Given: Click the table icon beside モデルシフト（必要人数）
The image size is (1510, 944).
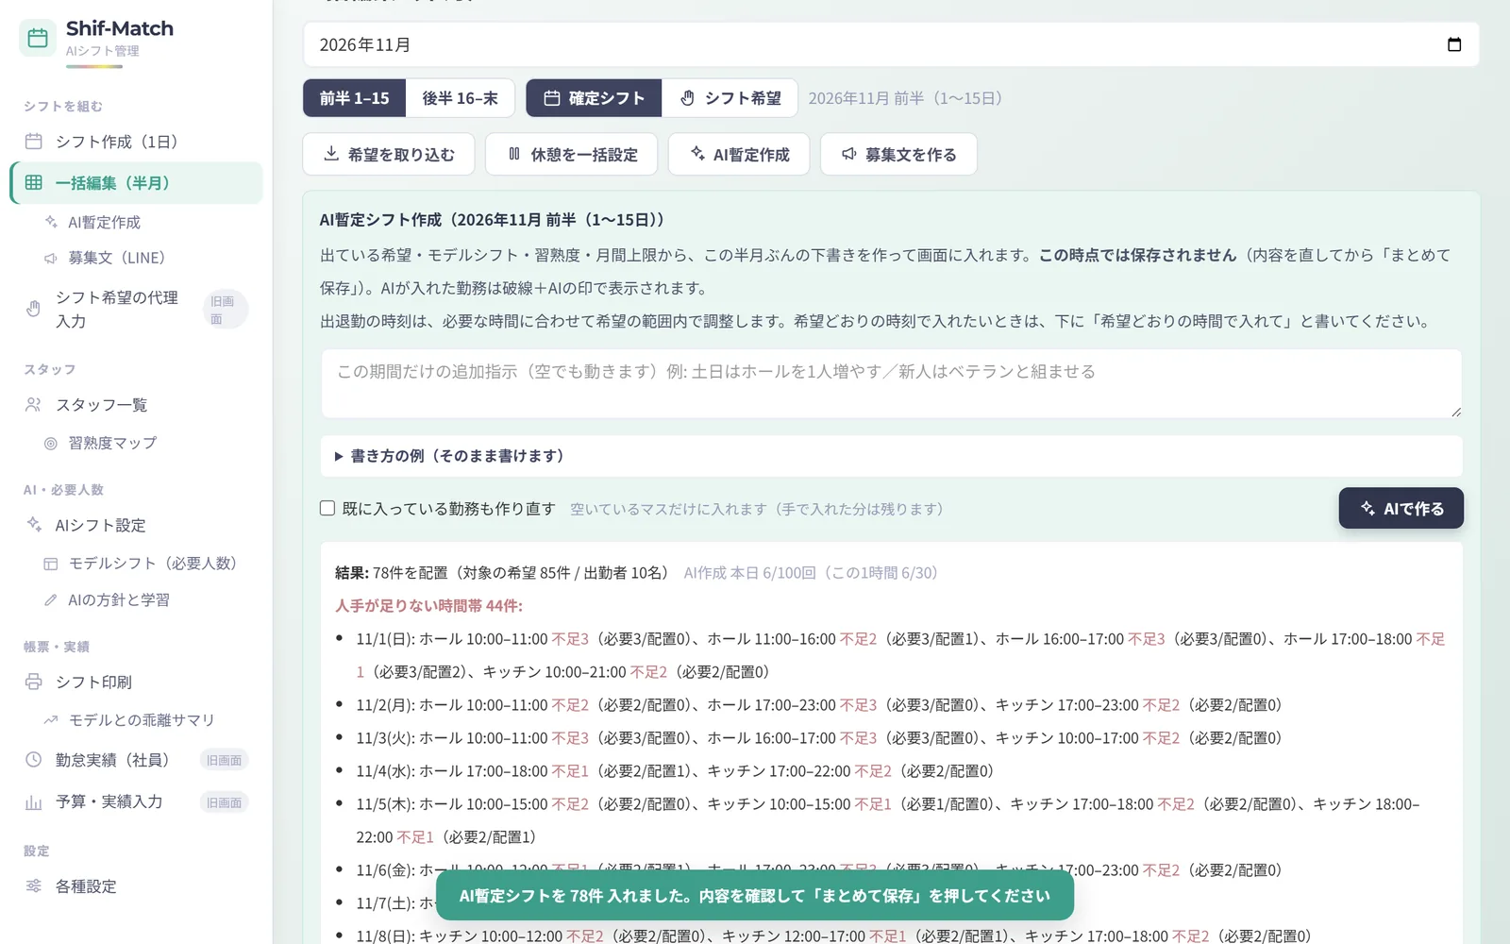Looking at the screenshot, I should (x=51, y=564).
